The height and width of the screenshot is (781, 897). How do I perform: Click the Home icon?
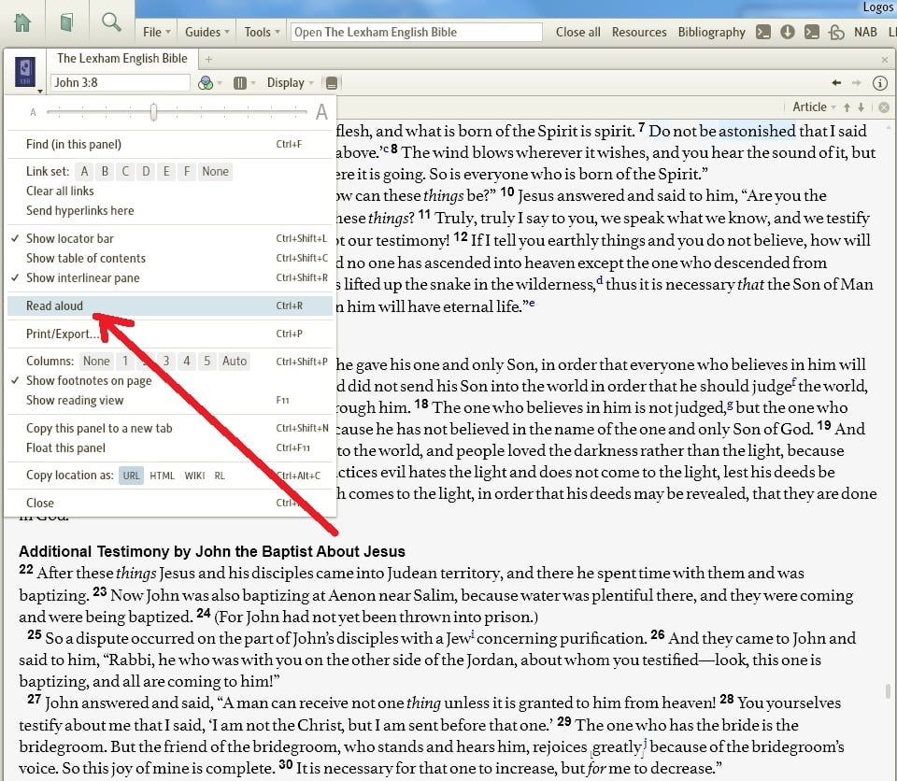coord(22,22)
